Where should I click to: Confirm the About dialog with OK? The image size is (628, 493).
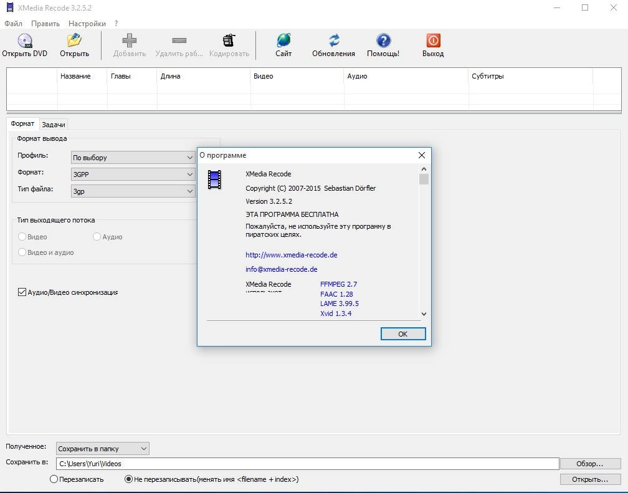pyautogui.click(x=403, y=334)
